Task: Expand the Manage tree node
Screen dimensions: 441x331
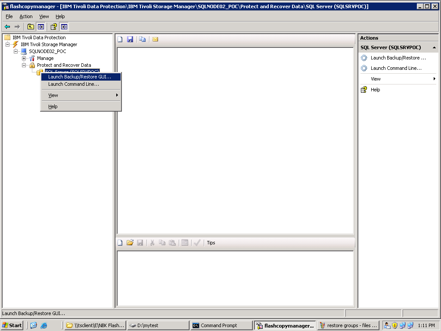Action: point(24,58)
